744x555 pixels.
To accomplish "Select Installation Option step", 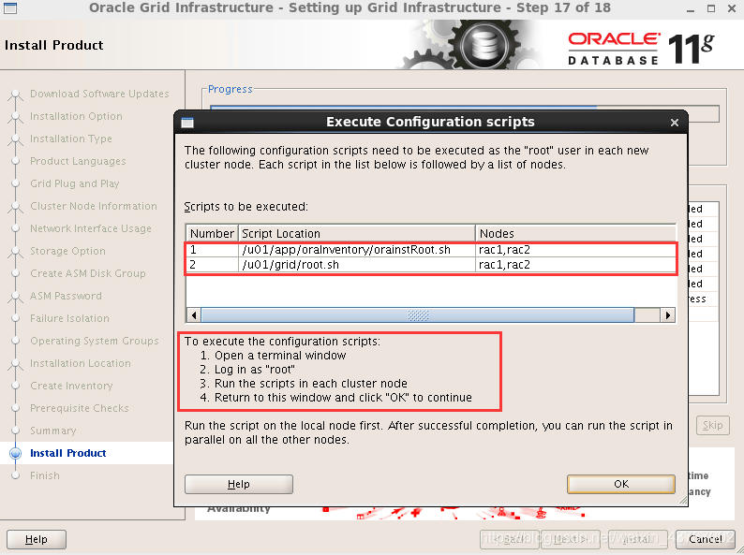I will (76, 116).
